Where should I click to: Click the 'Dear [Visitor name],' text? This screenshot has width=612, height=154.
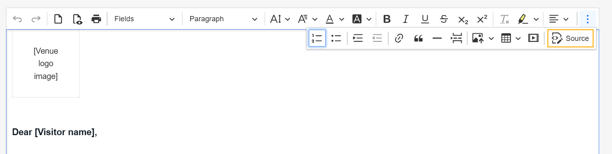pyautogui.click(x=55, y=132)
